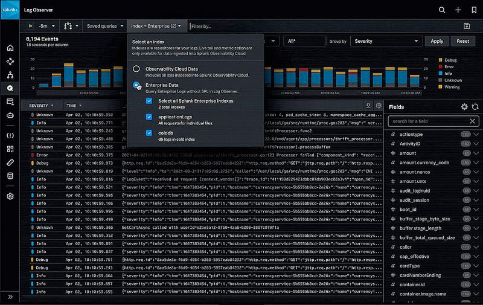Open the Index = Enterprise (2) dropdown
This screenshot has height=305, width=483.
(156, 26)
